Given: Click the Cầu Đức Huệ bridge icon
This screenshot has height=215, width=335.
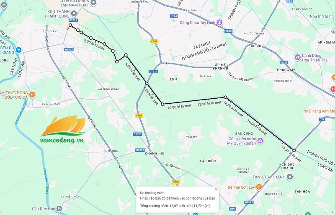Looking at the screenshot, I should click(x=59, y=209).
